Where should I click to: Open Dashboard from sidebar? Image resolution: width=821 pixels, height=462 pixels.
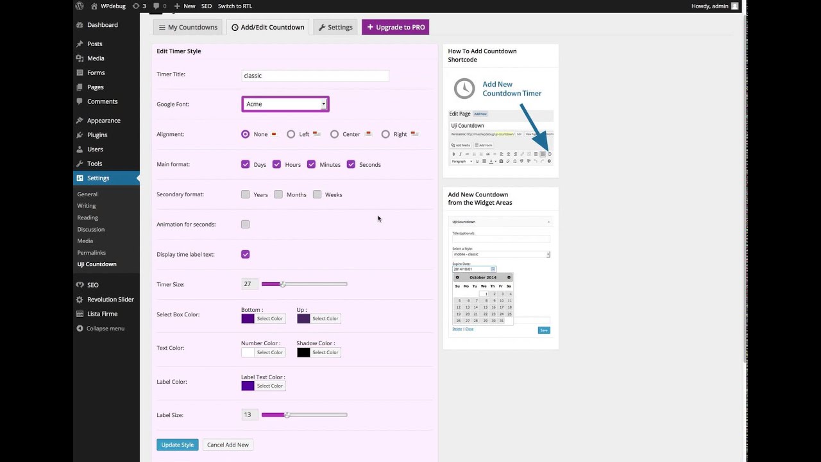pyautogui.click(x=103, y=25)
